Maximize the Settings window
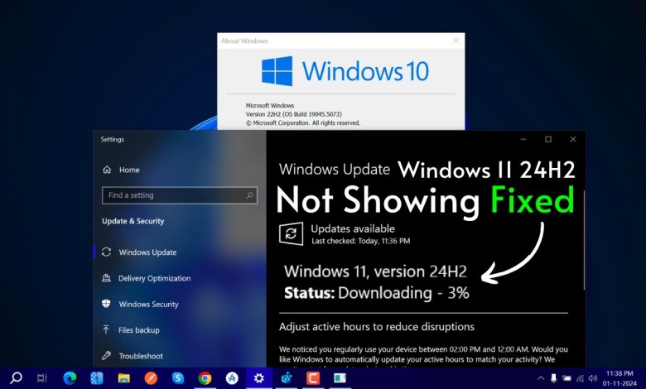646x389 pixels. point(548,140)
